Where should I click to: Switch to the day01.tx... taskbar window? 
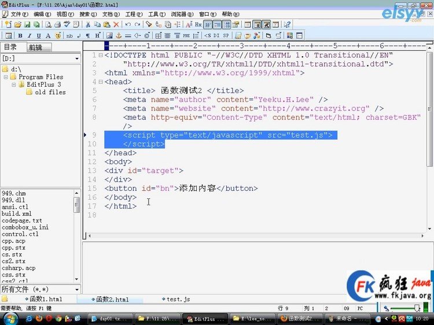click(x=109, y=319)
